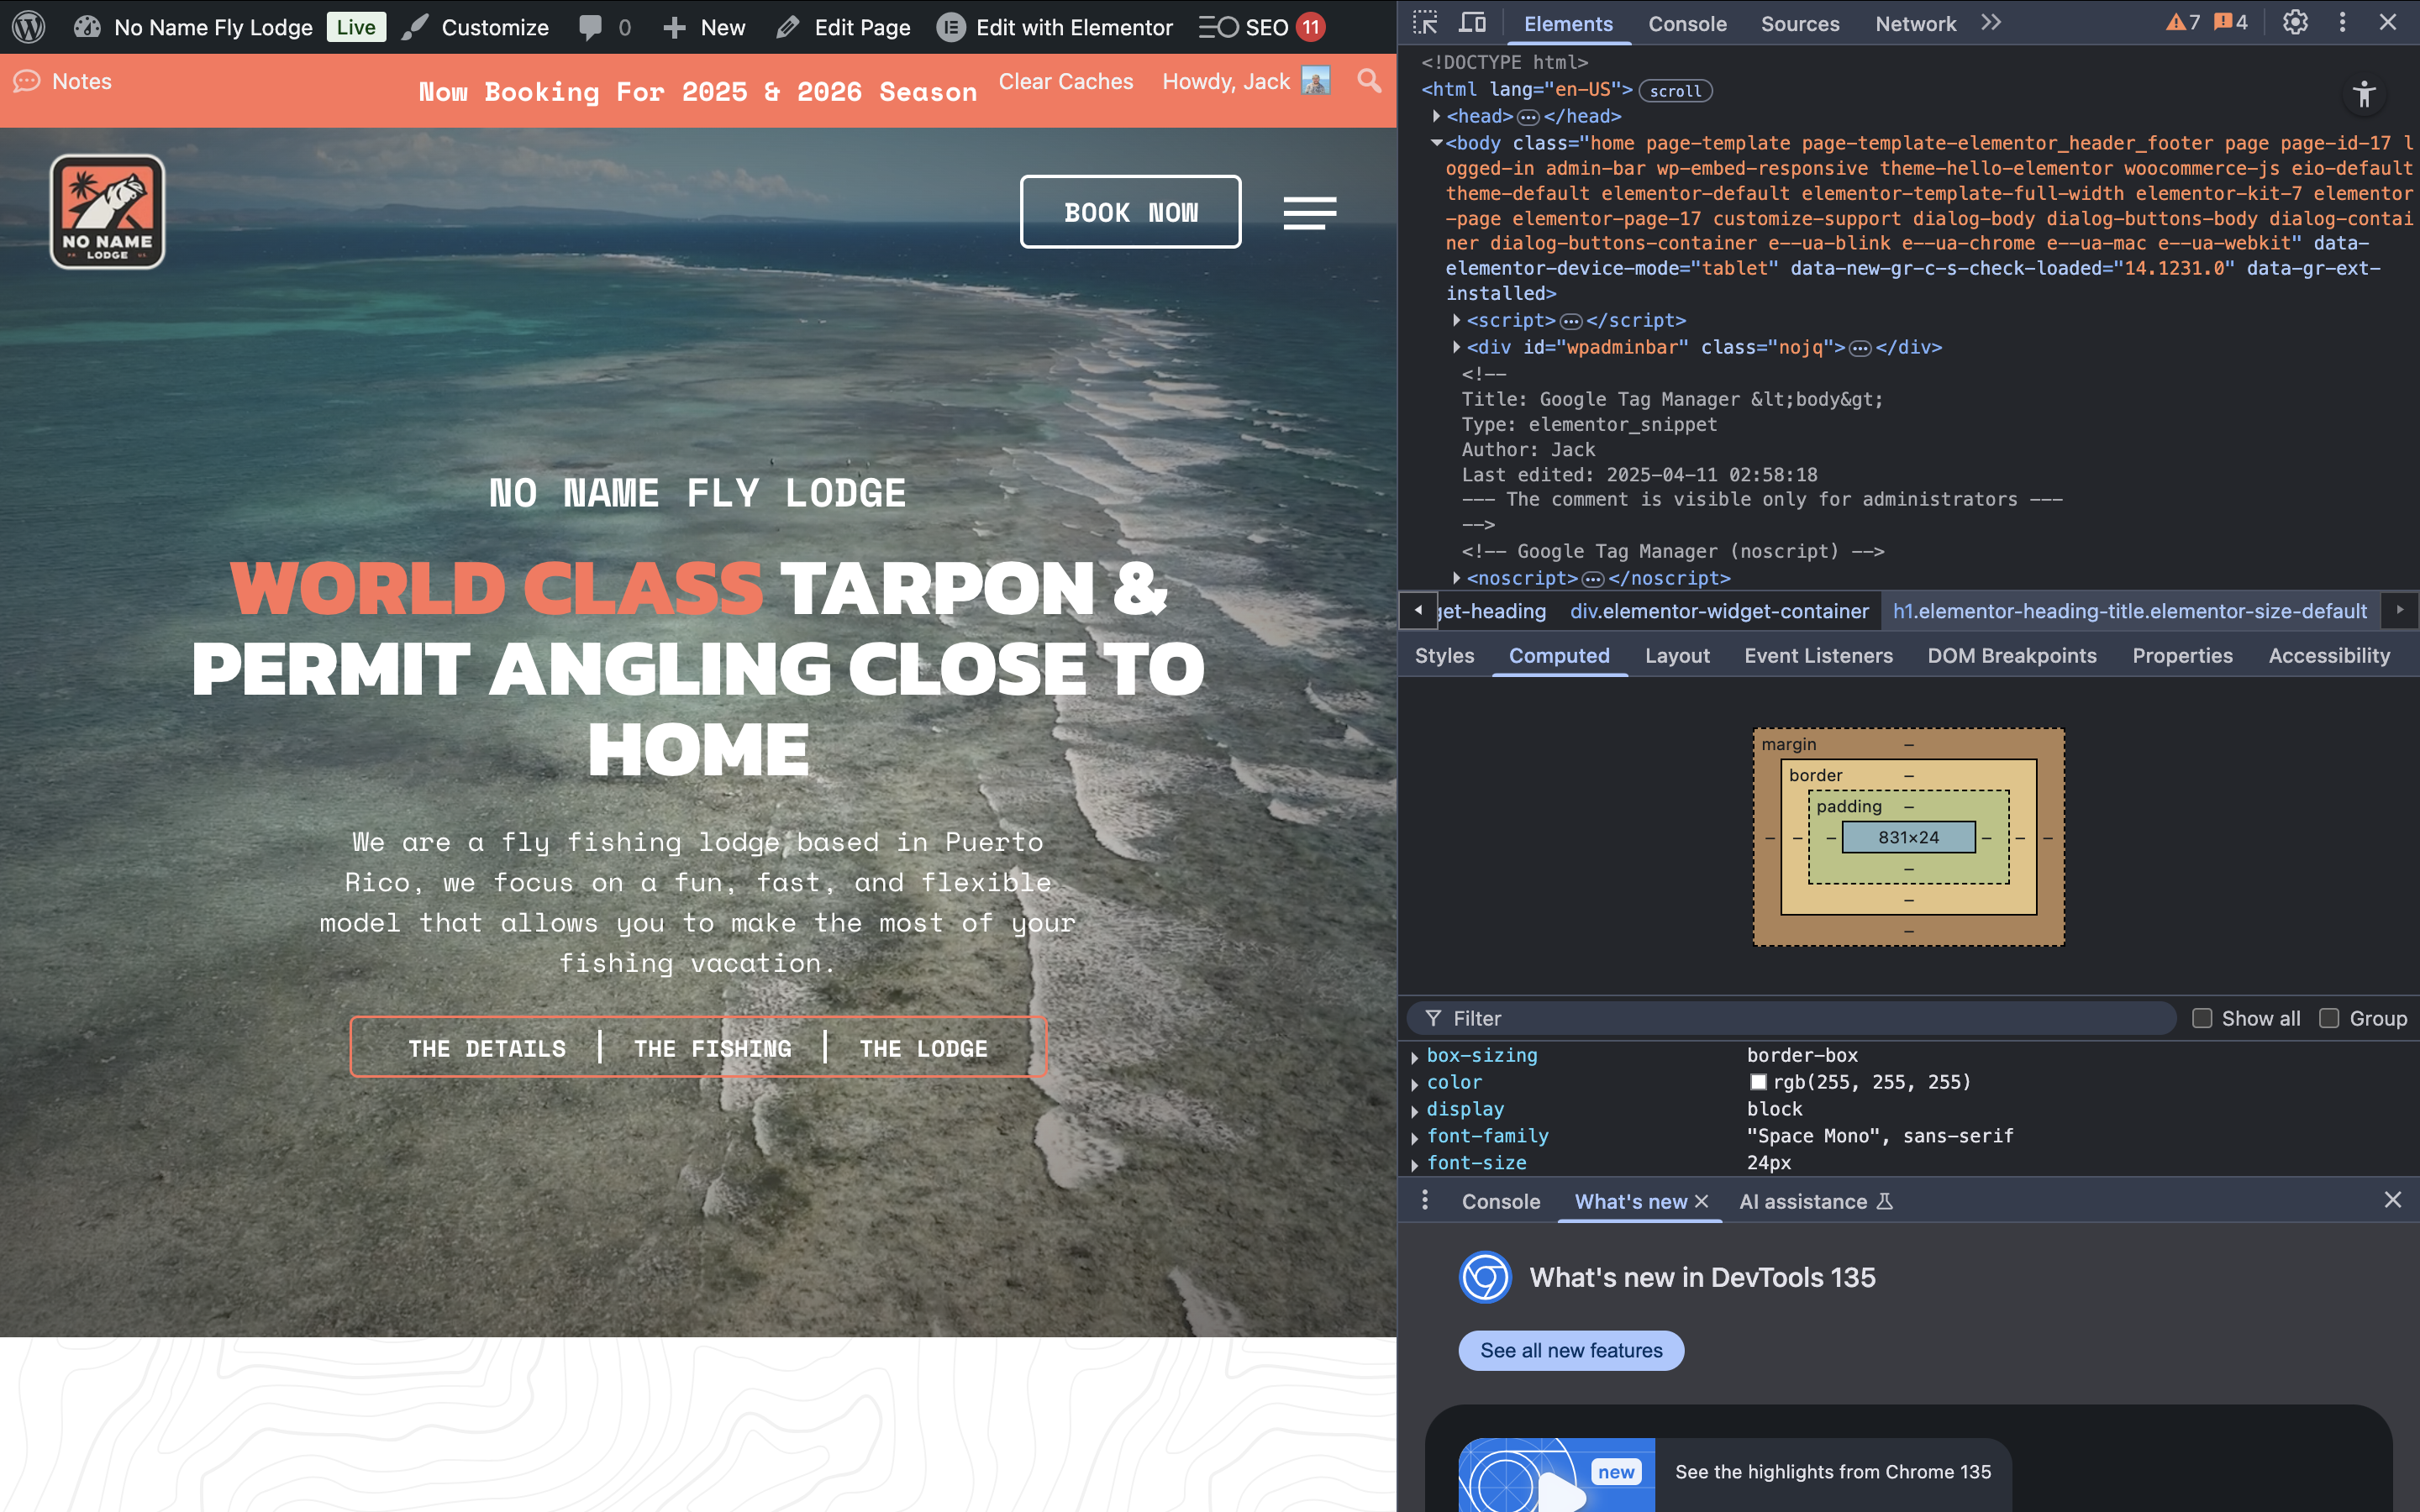Image resolution: width=2420 pixels, height=1512 pixels.
Task: Switch to the Computed pane tab
Action: coord(1559,656)
